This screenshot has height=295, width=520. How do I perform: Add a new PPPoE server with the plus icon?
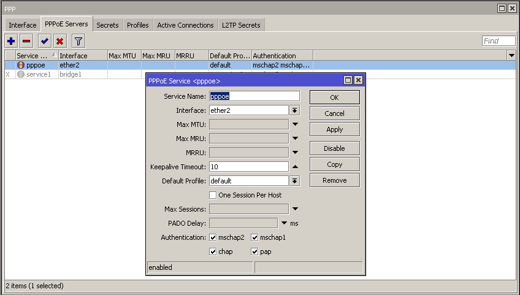[11, 41]
